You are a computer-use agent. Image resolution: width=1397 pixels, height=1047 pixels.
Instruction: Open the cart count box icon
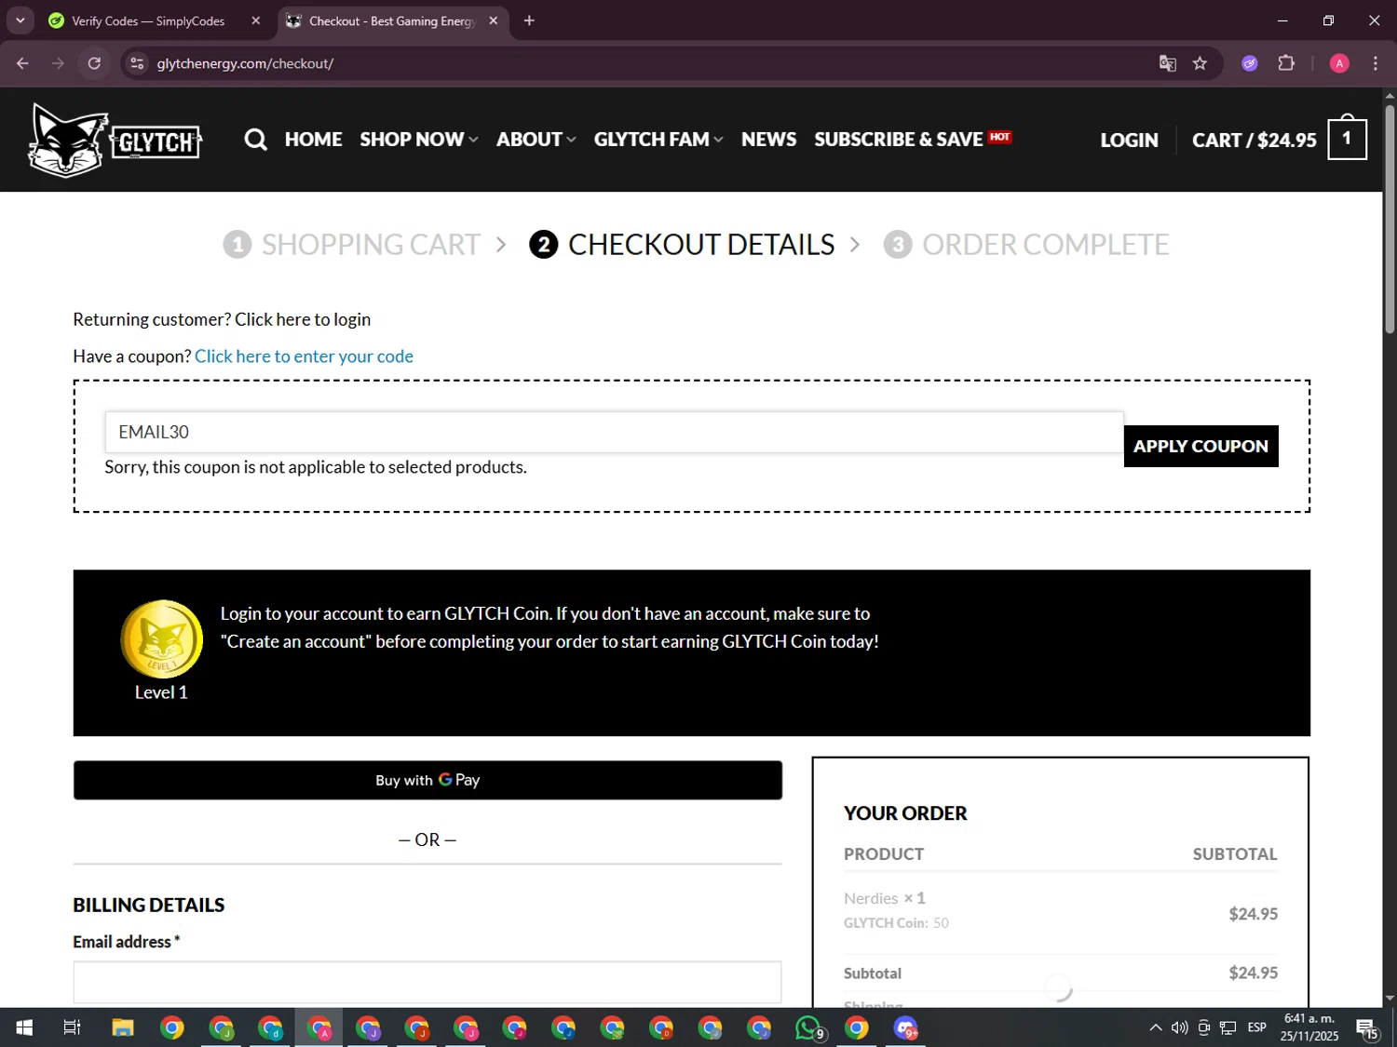1347,139
